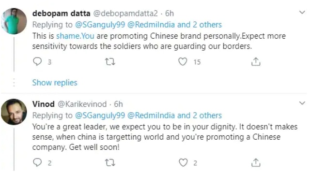Share debopam datta's tweet via share icon
This screenshot has width=310, height=174.
tap(256, 61)
